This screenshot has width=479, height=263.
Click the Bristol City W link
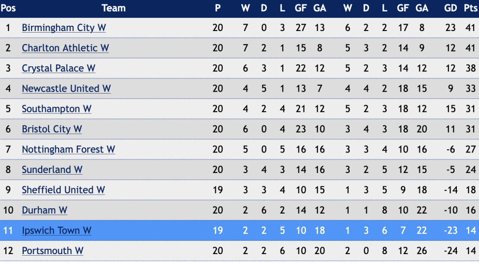click(x=52, y=129)
